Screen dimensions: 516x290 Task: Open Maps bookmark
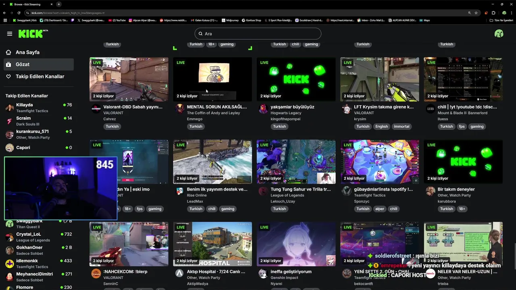pos(425,20)
